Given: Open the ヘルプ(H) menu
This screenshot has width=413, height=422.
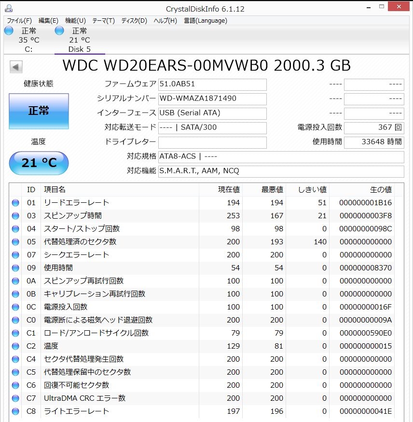Looking at the screenshot, I should tap(165, 21).
